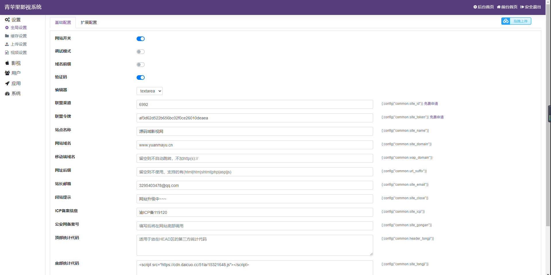Click the users icon next to 用户

[7, 73]
